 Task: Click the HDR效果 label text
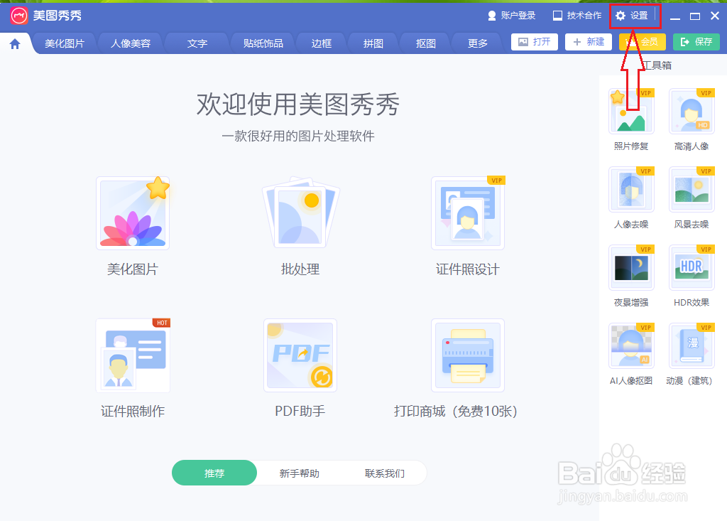692,302
